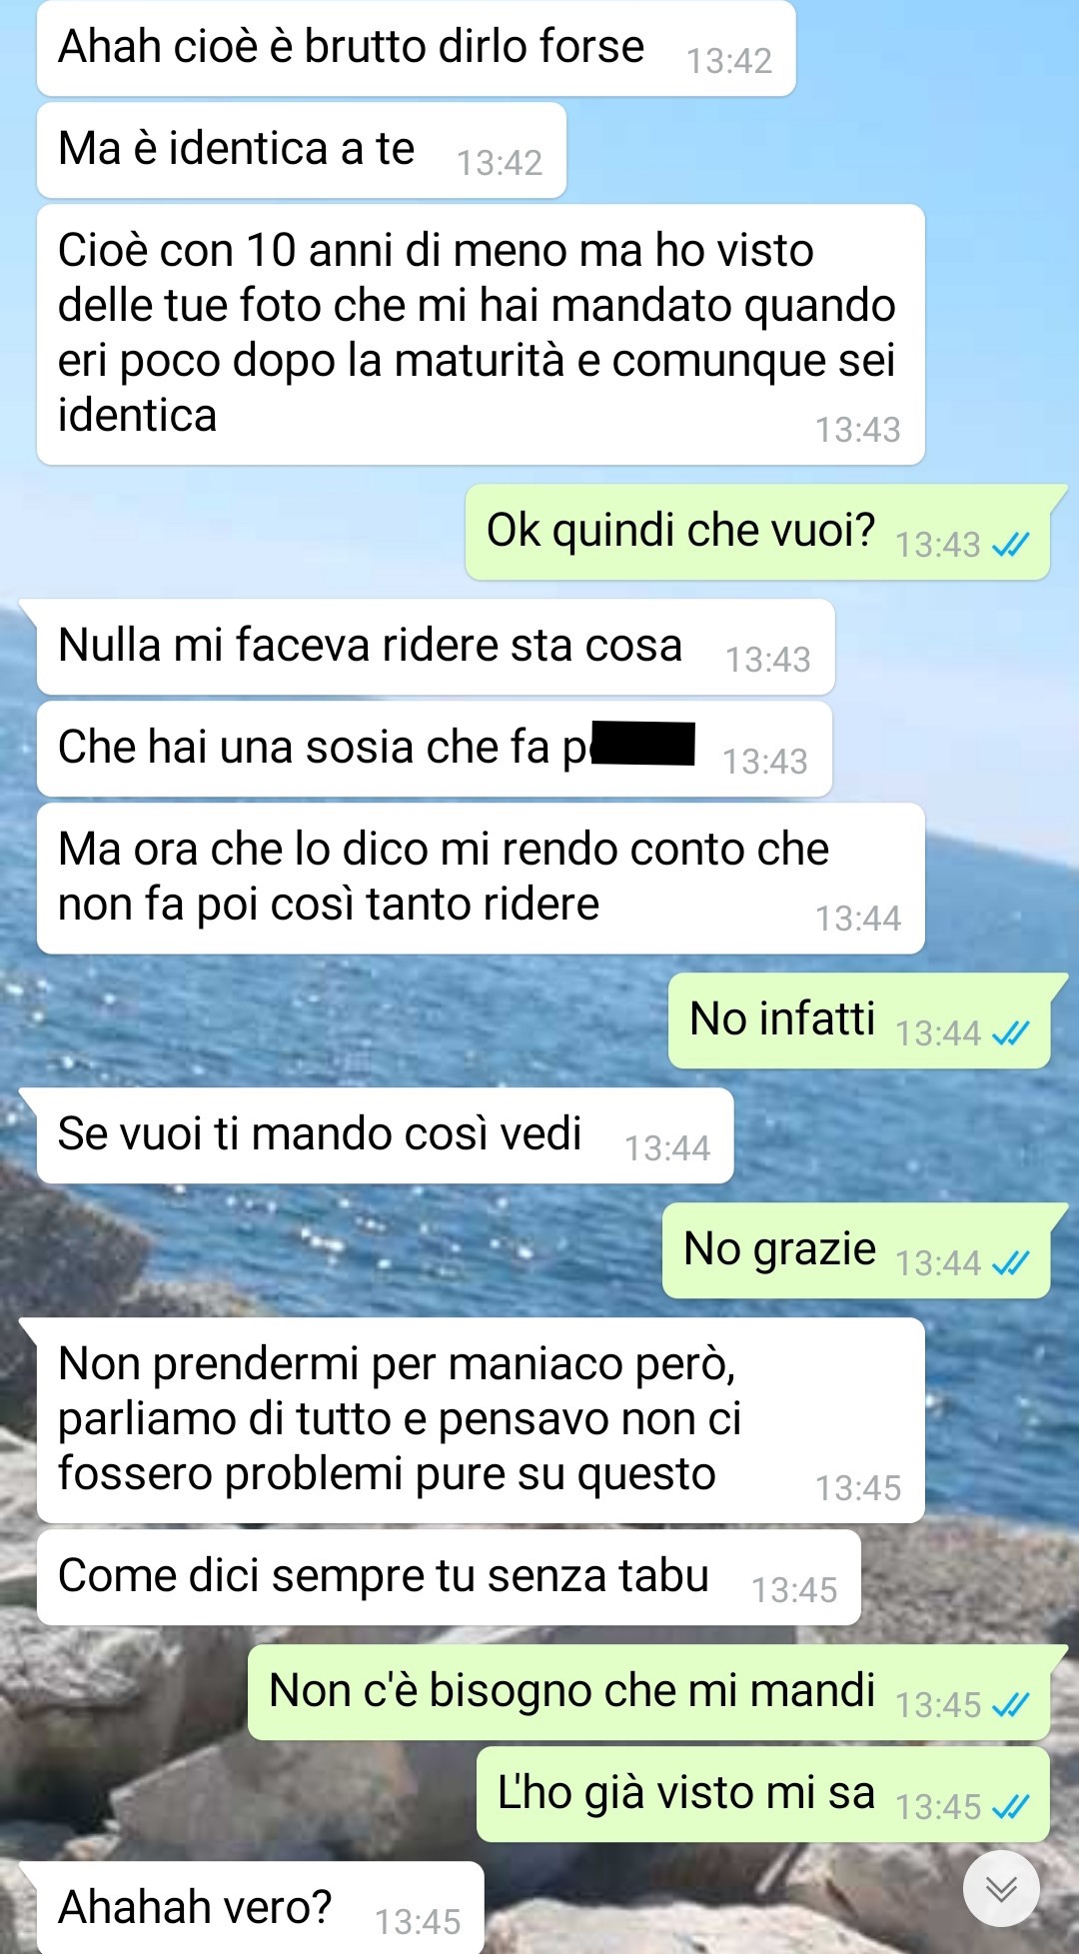Tap the scroll-to-bottom double chevron button
The width and height of the screenshot is (1079, 1954).
coord(1001,1888)
